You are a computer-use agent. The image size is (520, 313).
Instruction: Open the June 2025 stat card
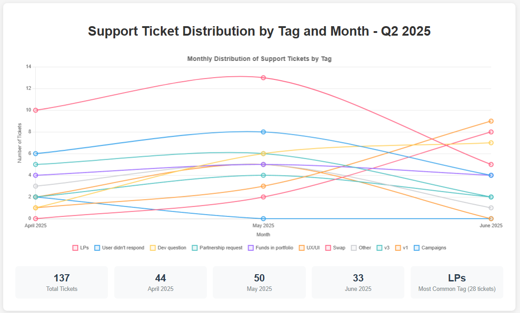(358, 282)
